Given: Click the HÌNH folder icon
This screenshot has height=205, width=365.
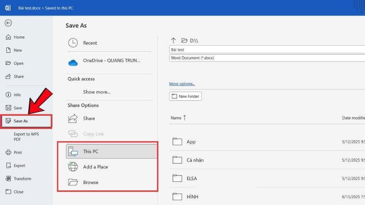Looking at the screenshot, I should [x=177, y=196].
